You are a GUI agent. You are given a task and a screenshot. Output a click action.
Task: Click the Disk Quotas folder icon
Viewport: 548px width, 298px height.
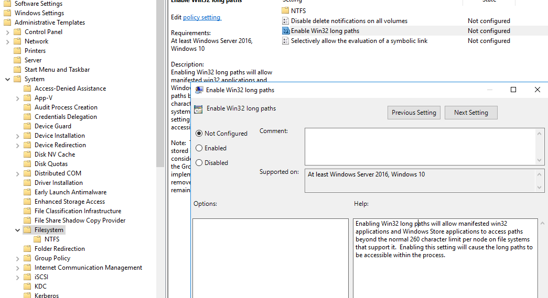pos(27,163)
